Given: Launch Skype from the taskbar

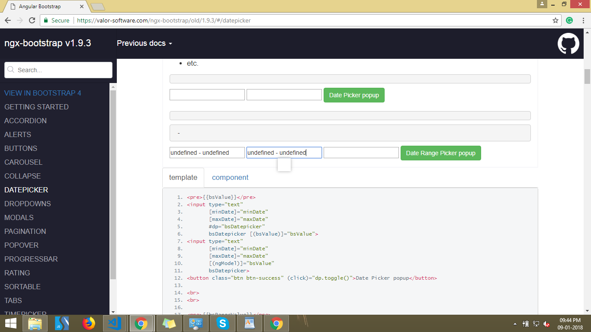Looking at the screenshot, I should click(x=222, y=323).
